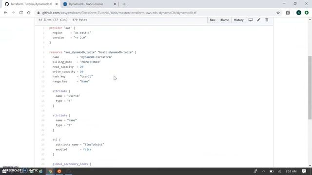
Task: Open Chrome from the Windows taskbar
Action: point(50,171)
